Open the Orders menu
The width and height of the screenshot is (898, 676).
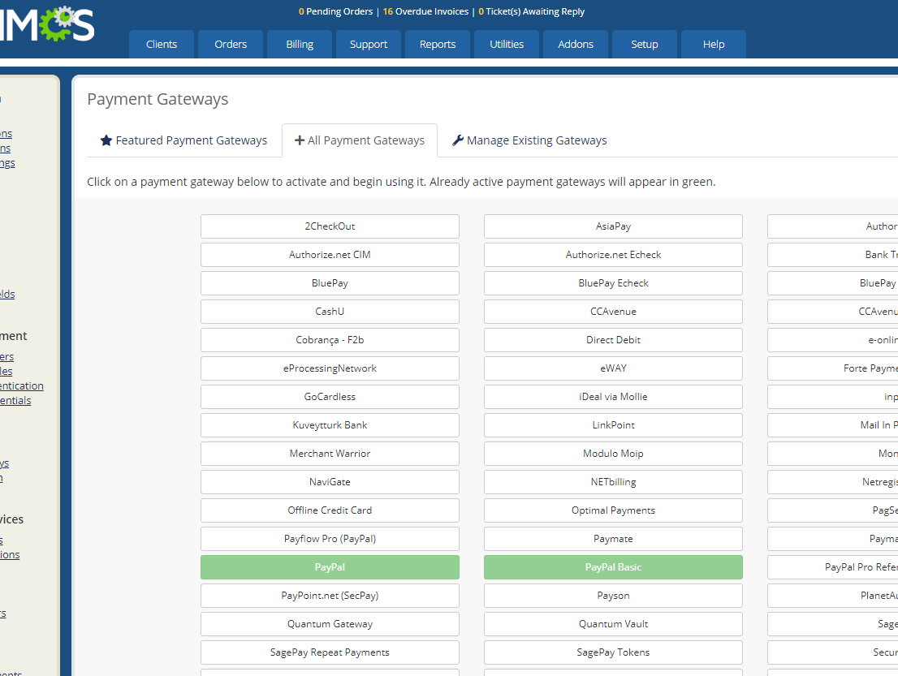(x=231, y=44)
